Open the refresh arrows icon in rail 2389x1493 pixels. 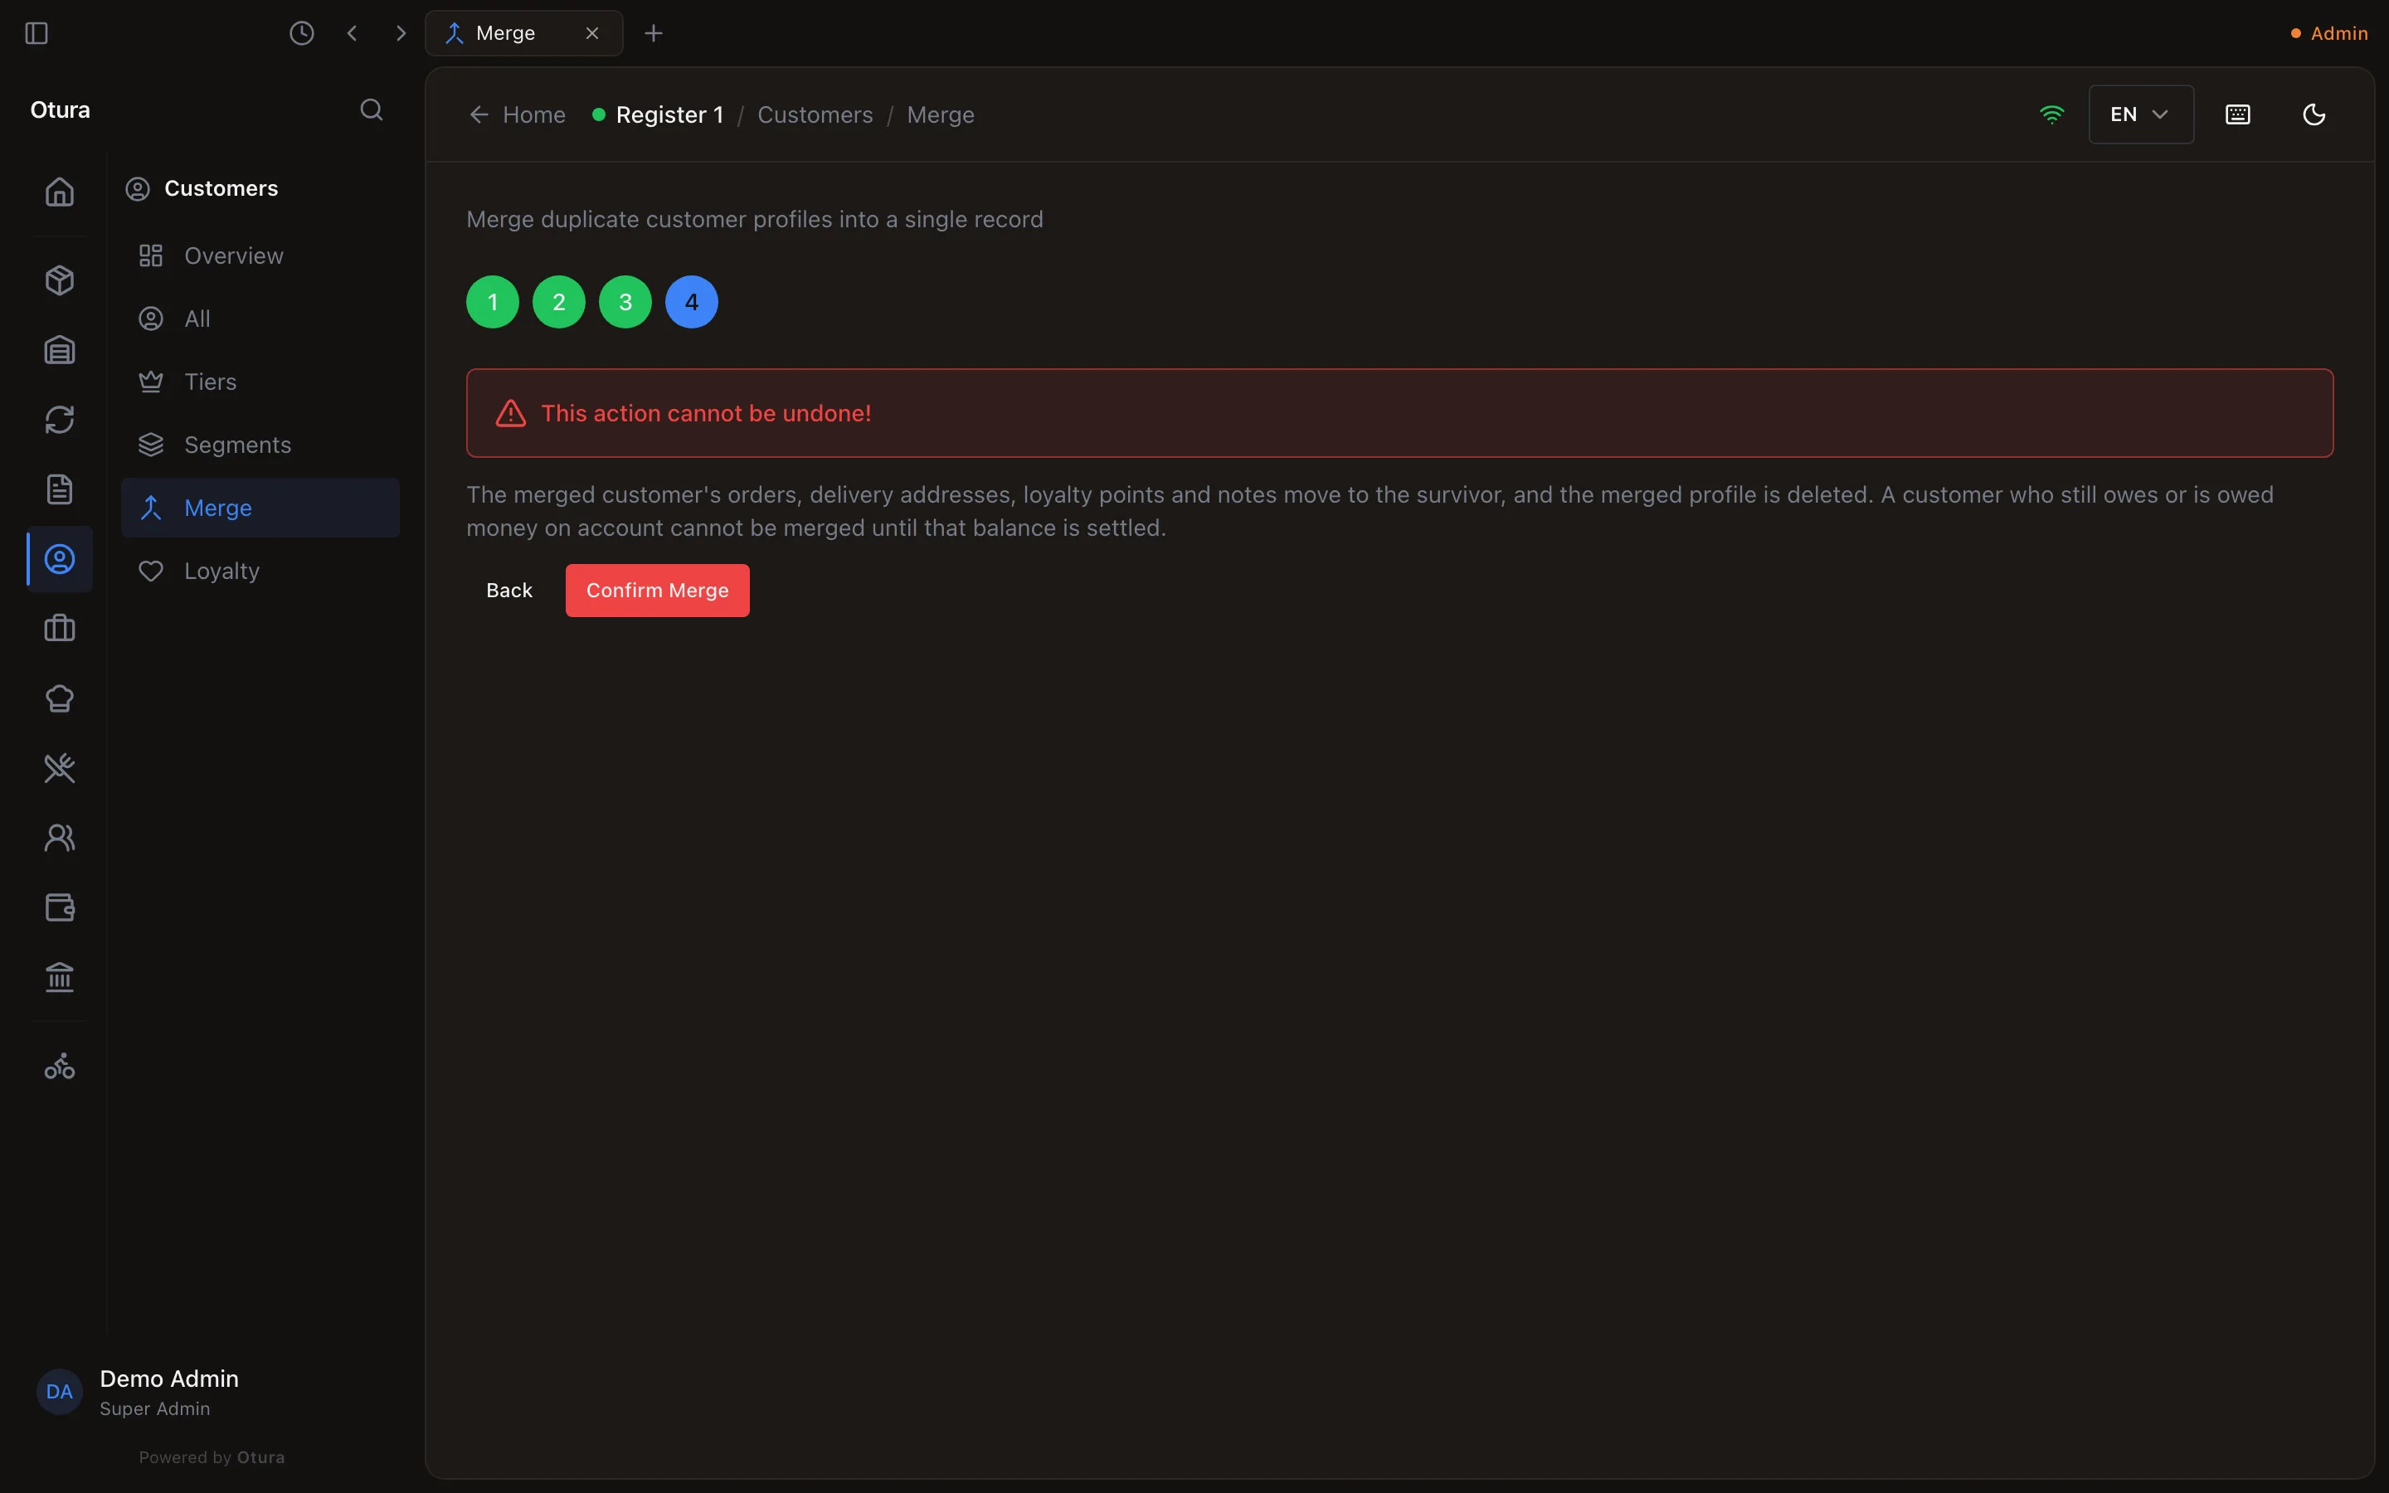click(61, 420)
